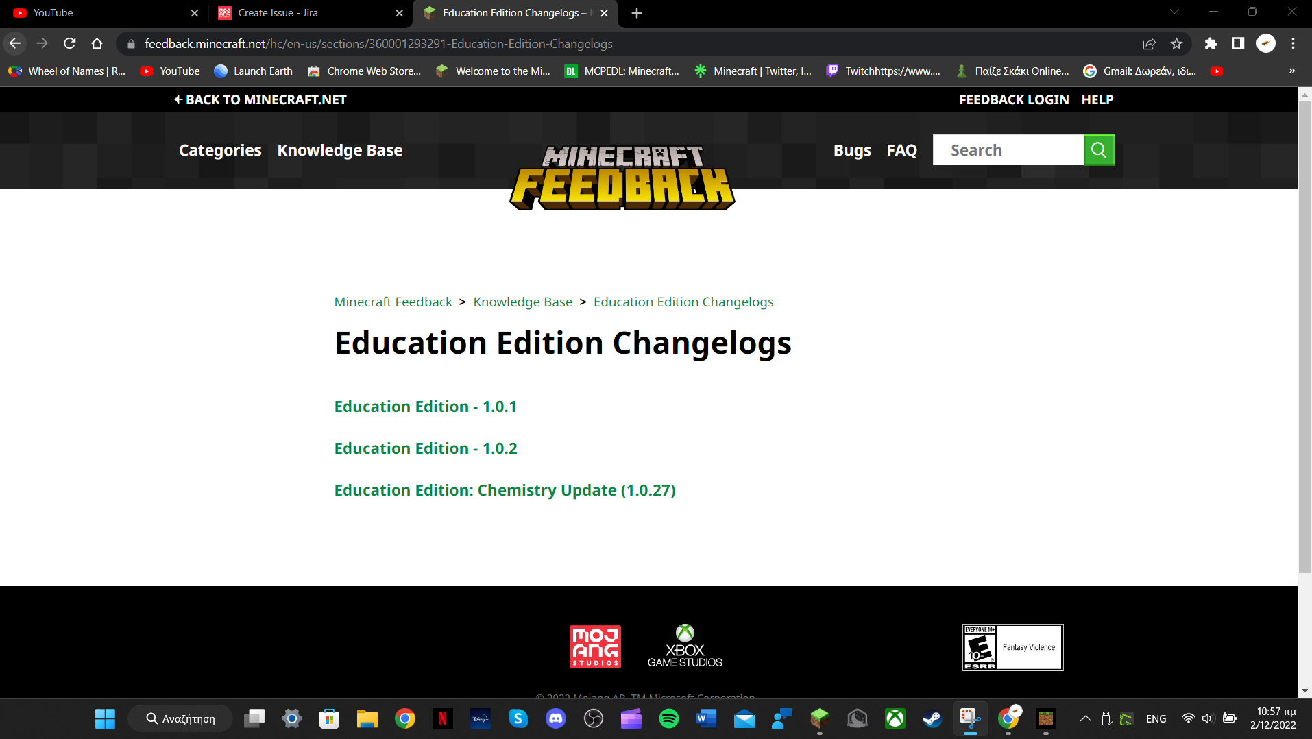Open the Xbox app in the taskbar
The width and height of the screenshot is (1312, 739).
pos(895,718)
